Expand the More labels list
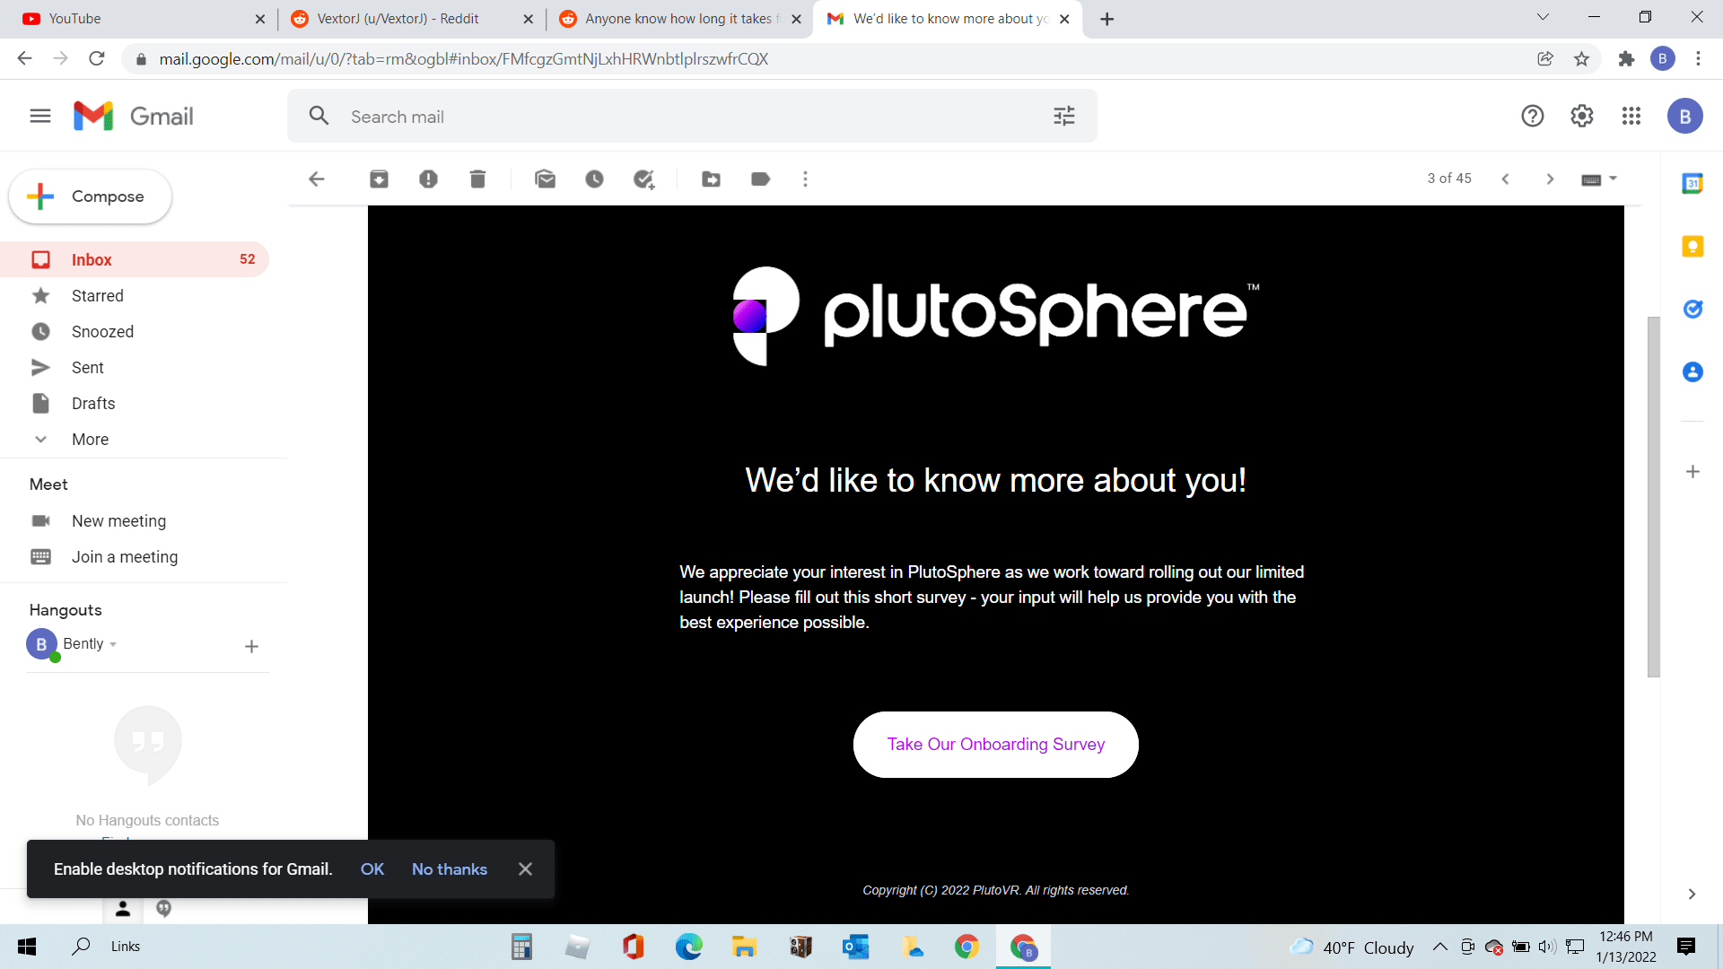 tap(90, 440)
